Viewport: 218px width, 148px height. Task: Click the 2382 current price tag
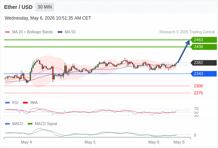(204, 63)
